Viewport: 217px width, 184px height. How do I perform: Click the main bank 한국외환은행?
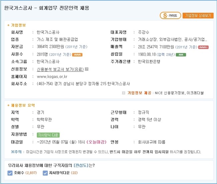[149, 61]
